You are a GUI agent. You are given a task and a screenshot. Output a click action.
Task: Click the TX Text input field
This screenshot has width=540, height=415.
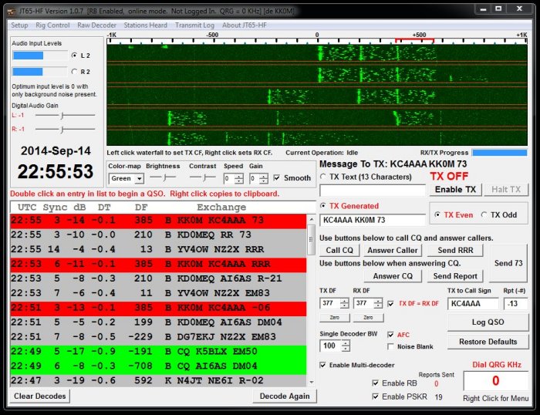(x=373, y=190)
